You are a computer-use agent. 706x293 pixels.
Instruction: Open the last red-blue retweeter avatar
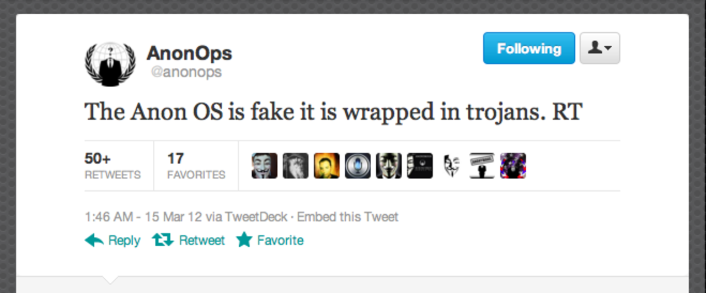click(513, 166)
